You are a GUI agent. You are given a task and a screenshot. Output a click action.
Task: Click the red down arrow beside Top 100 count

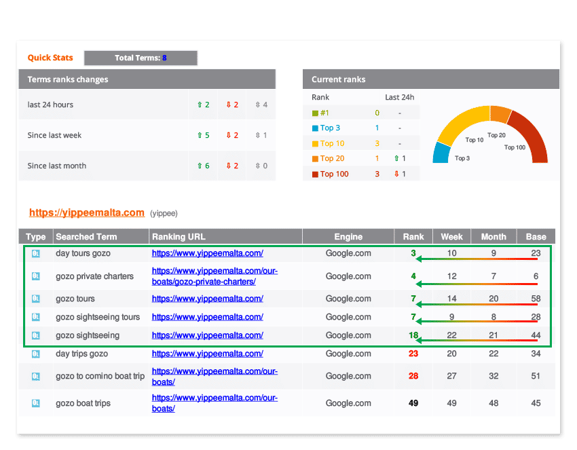click(396, 174)
